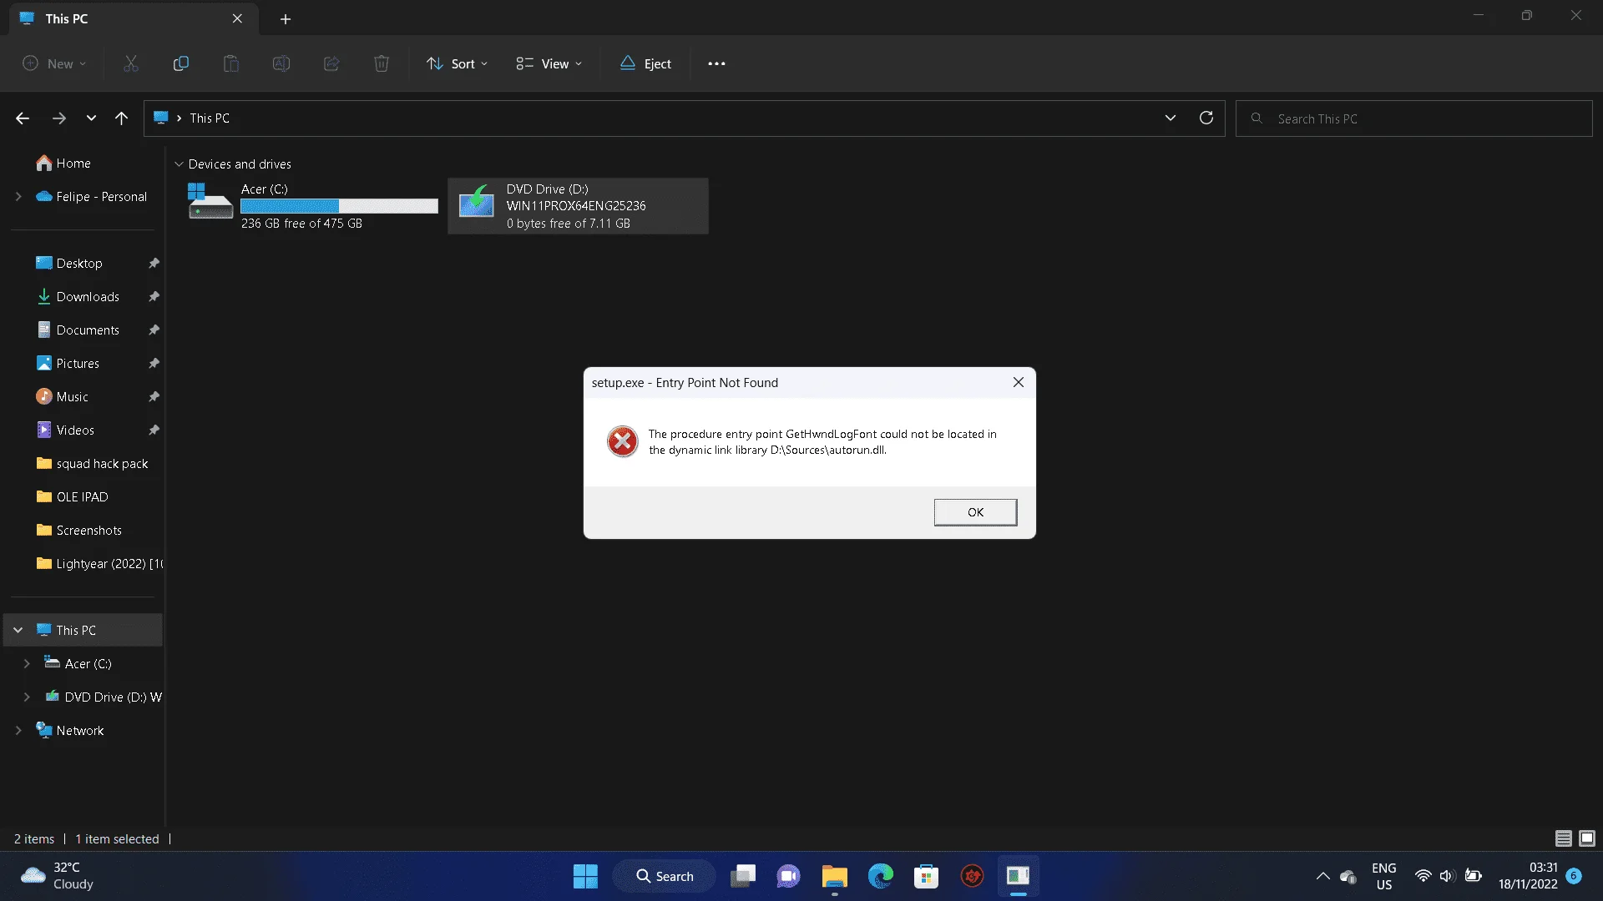Click the OneDrive tray icon
The height and width of the screenshot is (901, 1603).
tap(1348, 876)
